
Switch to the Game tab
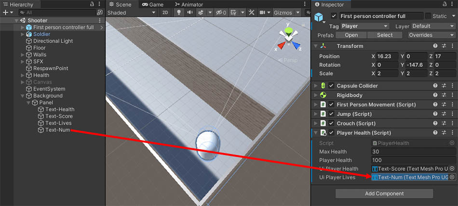153,4
